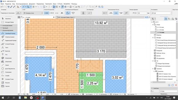Toggle the grid display button in toolbar
Image resolution: width=178 pixels, height=100 pixels.
[33, 7]
